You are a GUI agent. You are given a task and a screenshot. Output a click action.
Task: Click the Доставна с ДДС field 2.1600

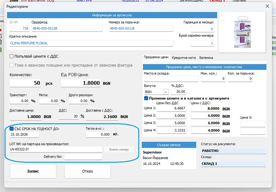102,117
